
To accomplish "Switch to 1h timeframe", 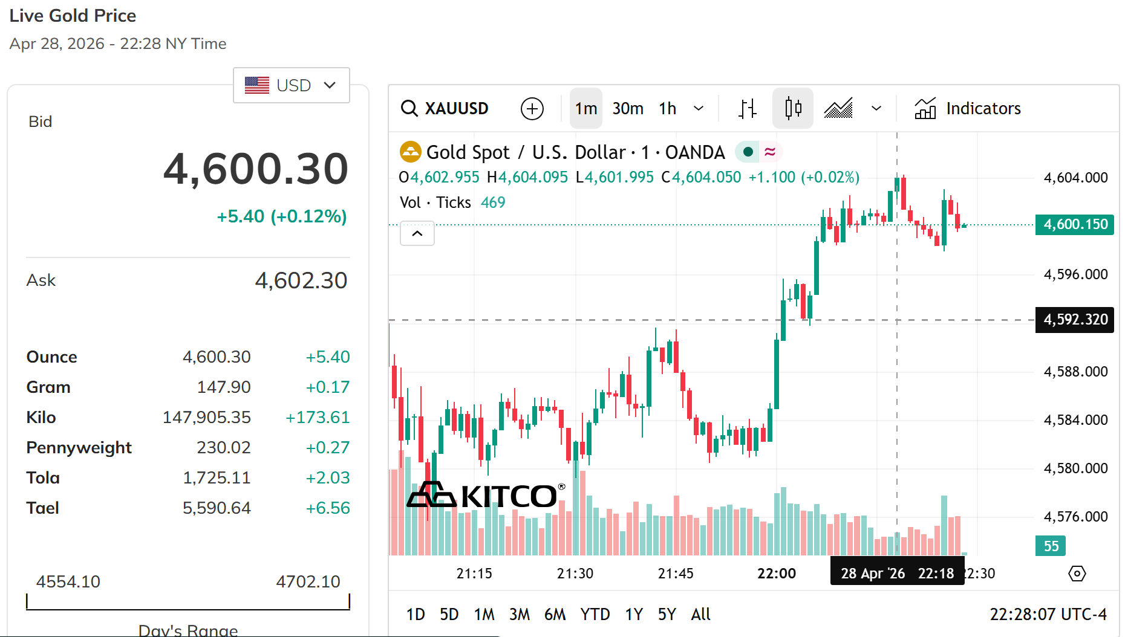I will click(668, 109).
